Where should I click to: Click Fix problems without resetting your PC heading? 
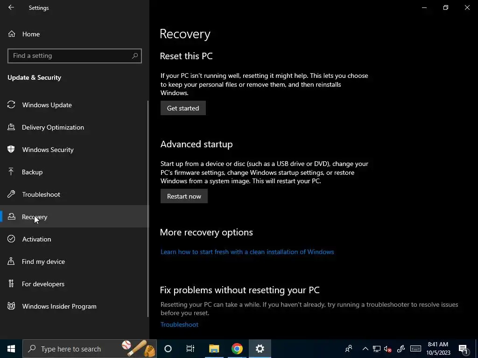click(239, 290)
